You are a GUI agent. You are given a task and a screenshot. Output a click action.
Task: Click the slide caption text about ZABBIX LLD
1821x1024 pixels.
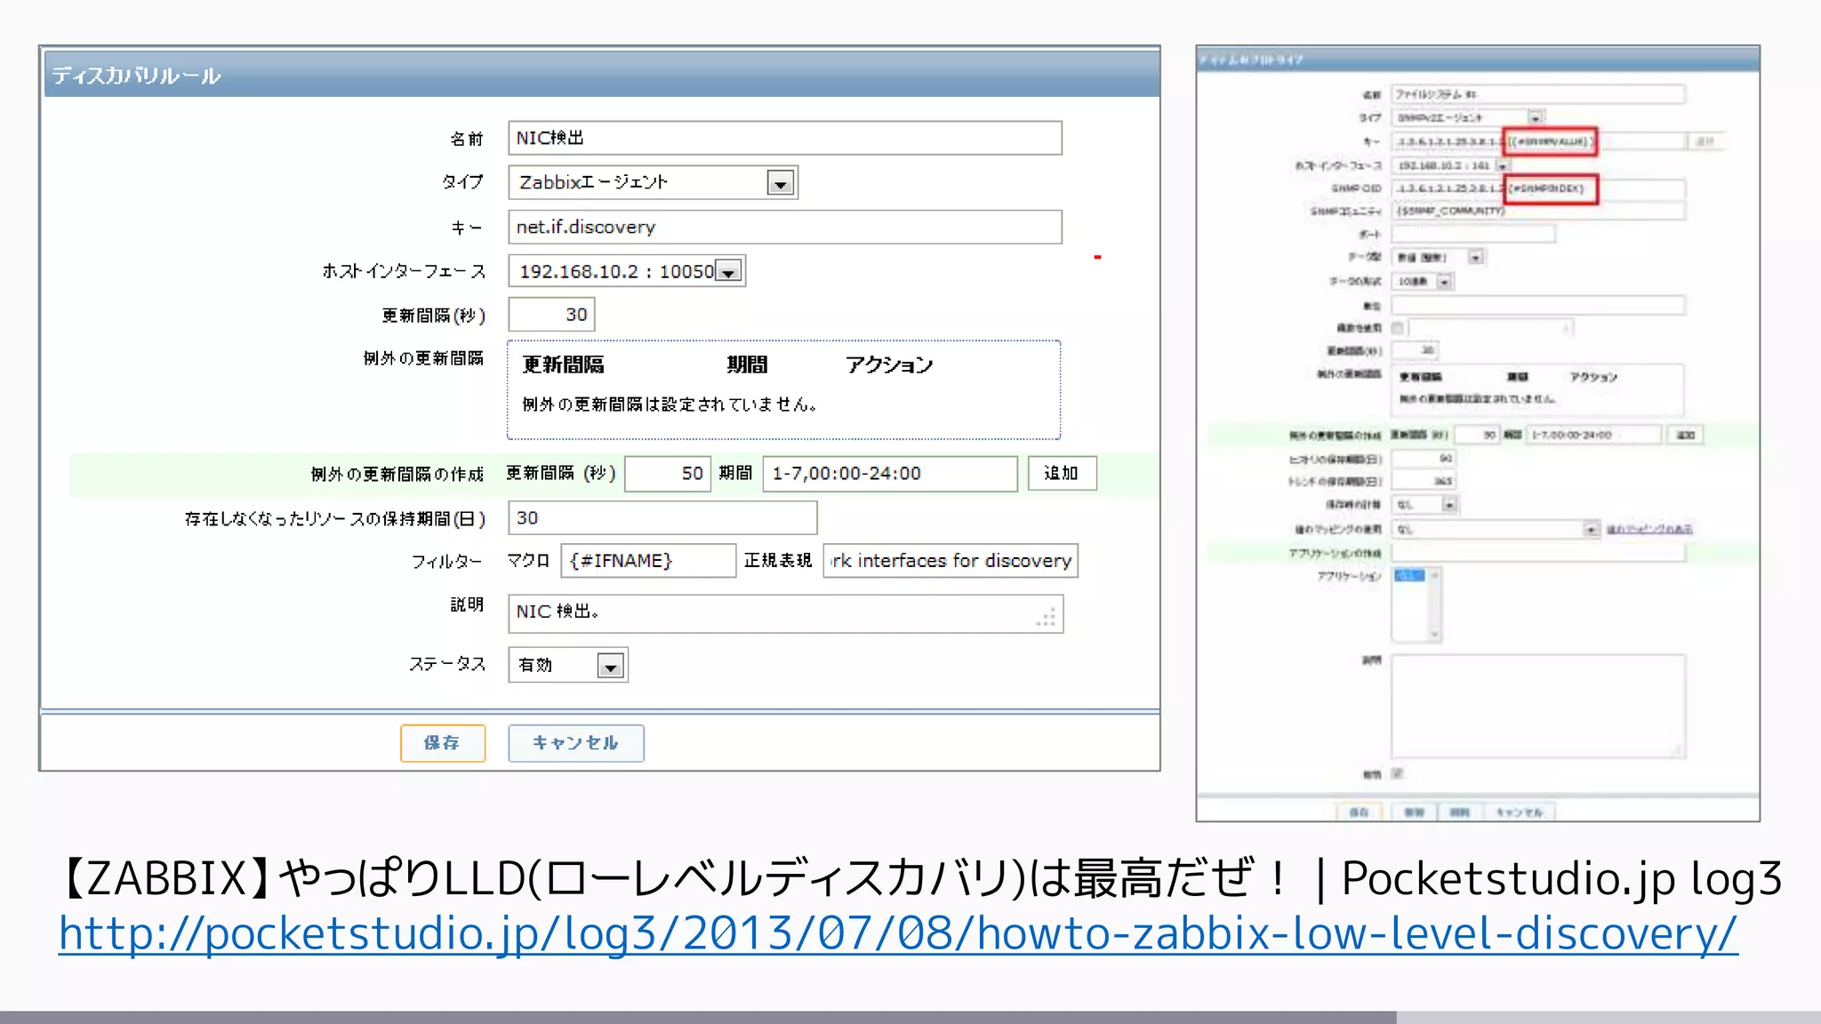[x=919, y=878]
